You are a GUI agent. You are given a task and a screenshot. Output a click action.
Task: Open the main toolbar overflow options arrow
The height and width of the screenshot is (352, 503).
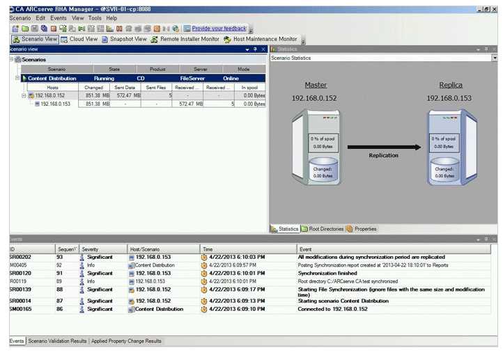point(251,30)
